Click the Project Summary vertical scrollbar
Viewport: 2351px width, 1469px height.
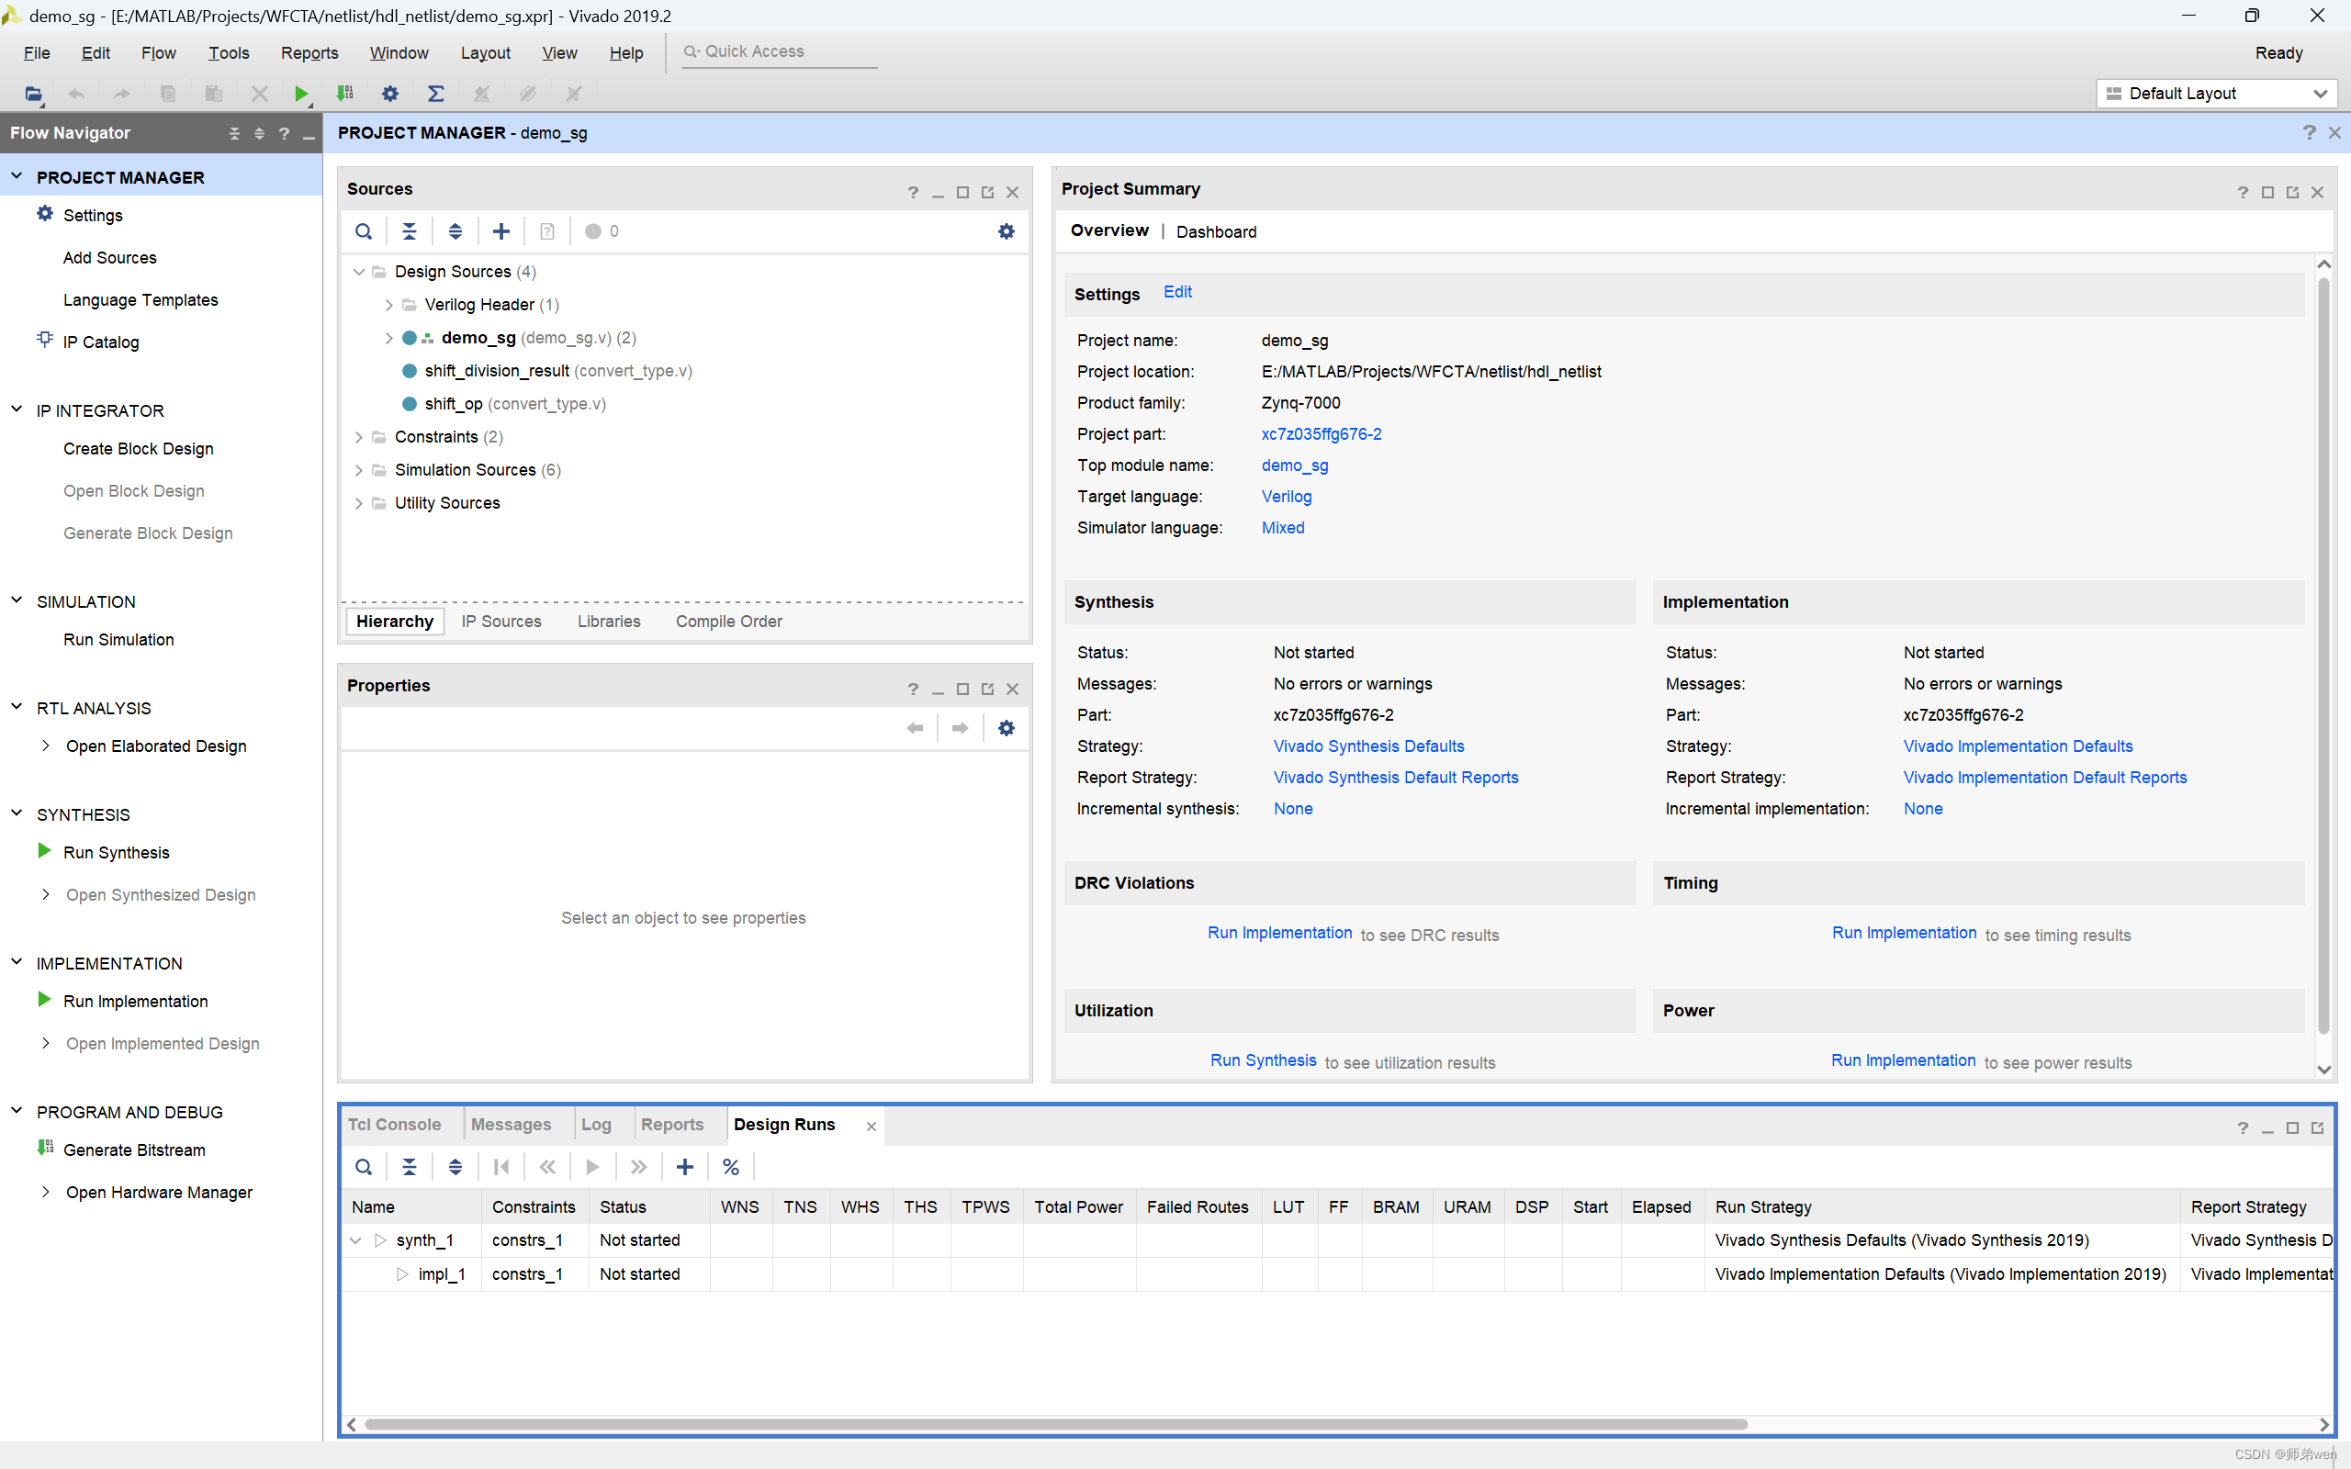point(2323,656)
